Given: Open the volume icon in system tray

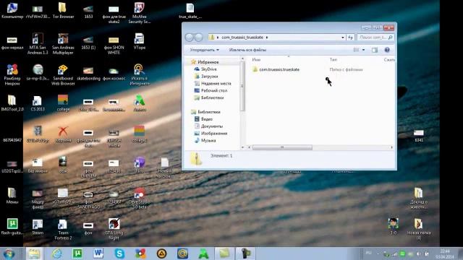Looking at the screenshot, I should (418, 253).
